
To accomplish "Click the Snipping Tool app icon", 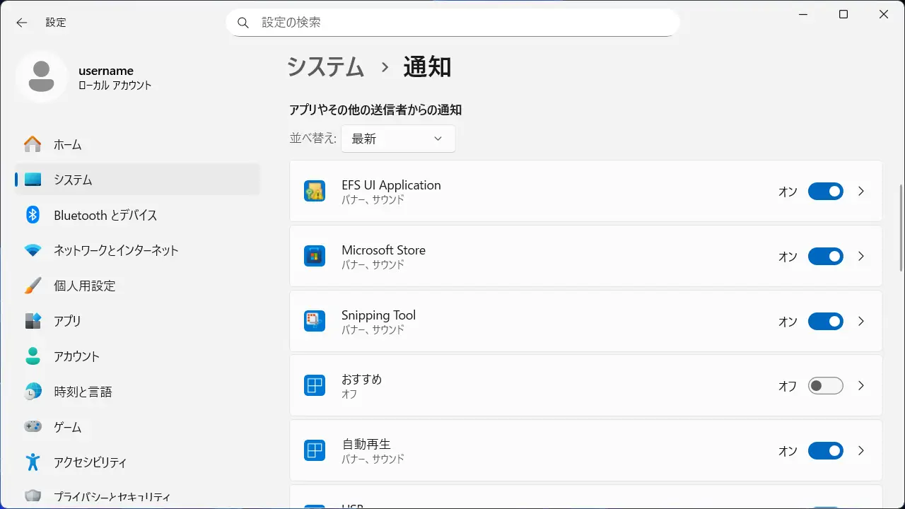I will pyautogui.click(x=315, y=321).
